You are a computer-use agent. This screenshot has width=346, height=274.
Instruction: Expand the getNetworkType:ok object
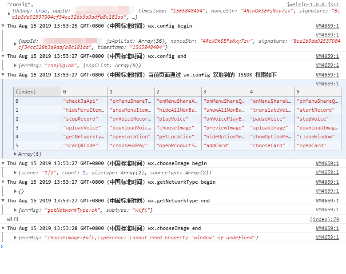point(15,210)
